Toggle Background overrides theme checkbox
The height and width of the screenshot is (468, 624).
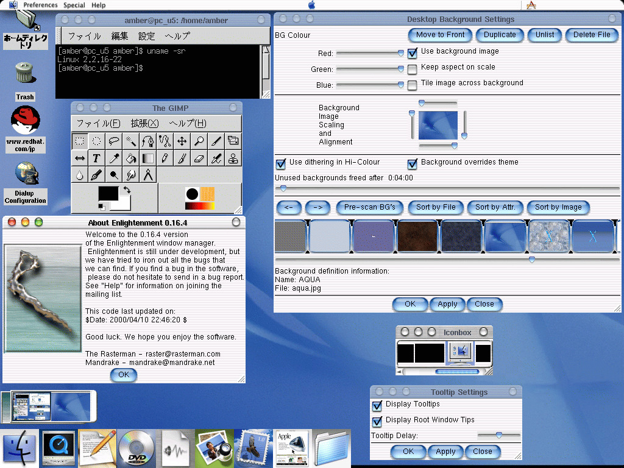413,163
